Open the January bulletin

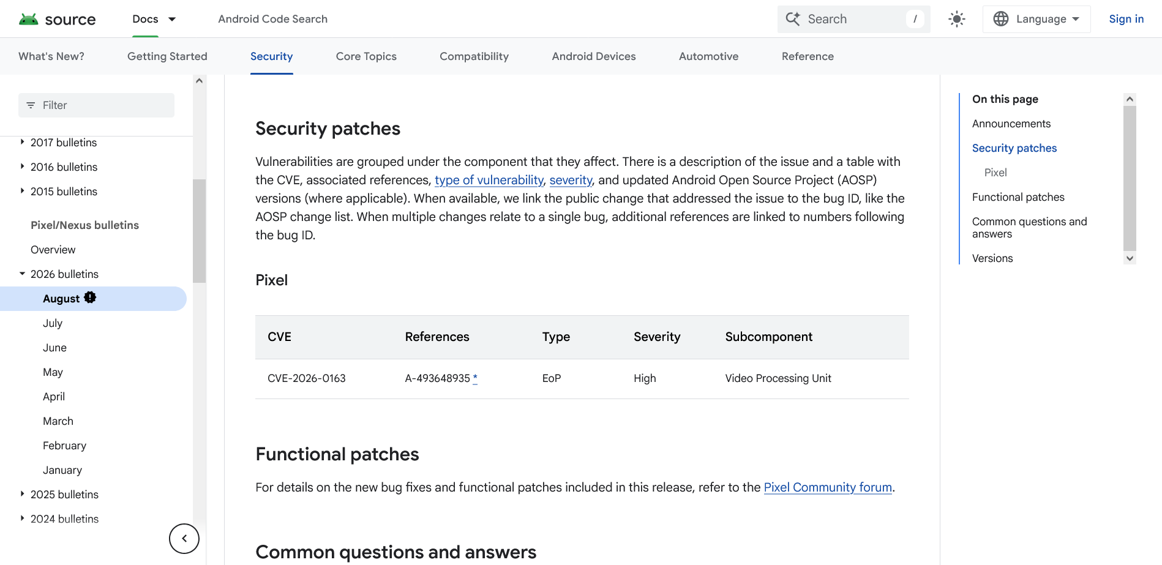point(62,470)
